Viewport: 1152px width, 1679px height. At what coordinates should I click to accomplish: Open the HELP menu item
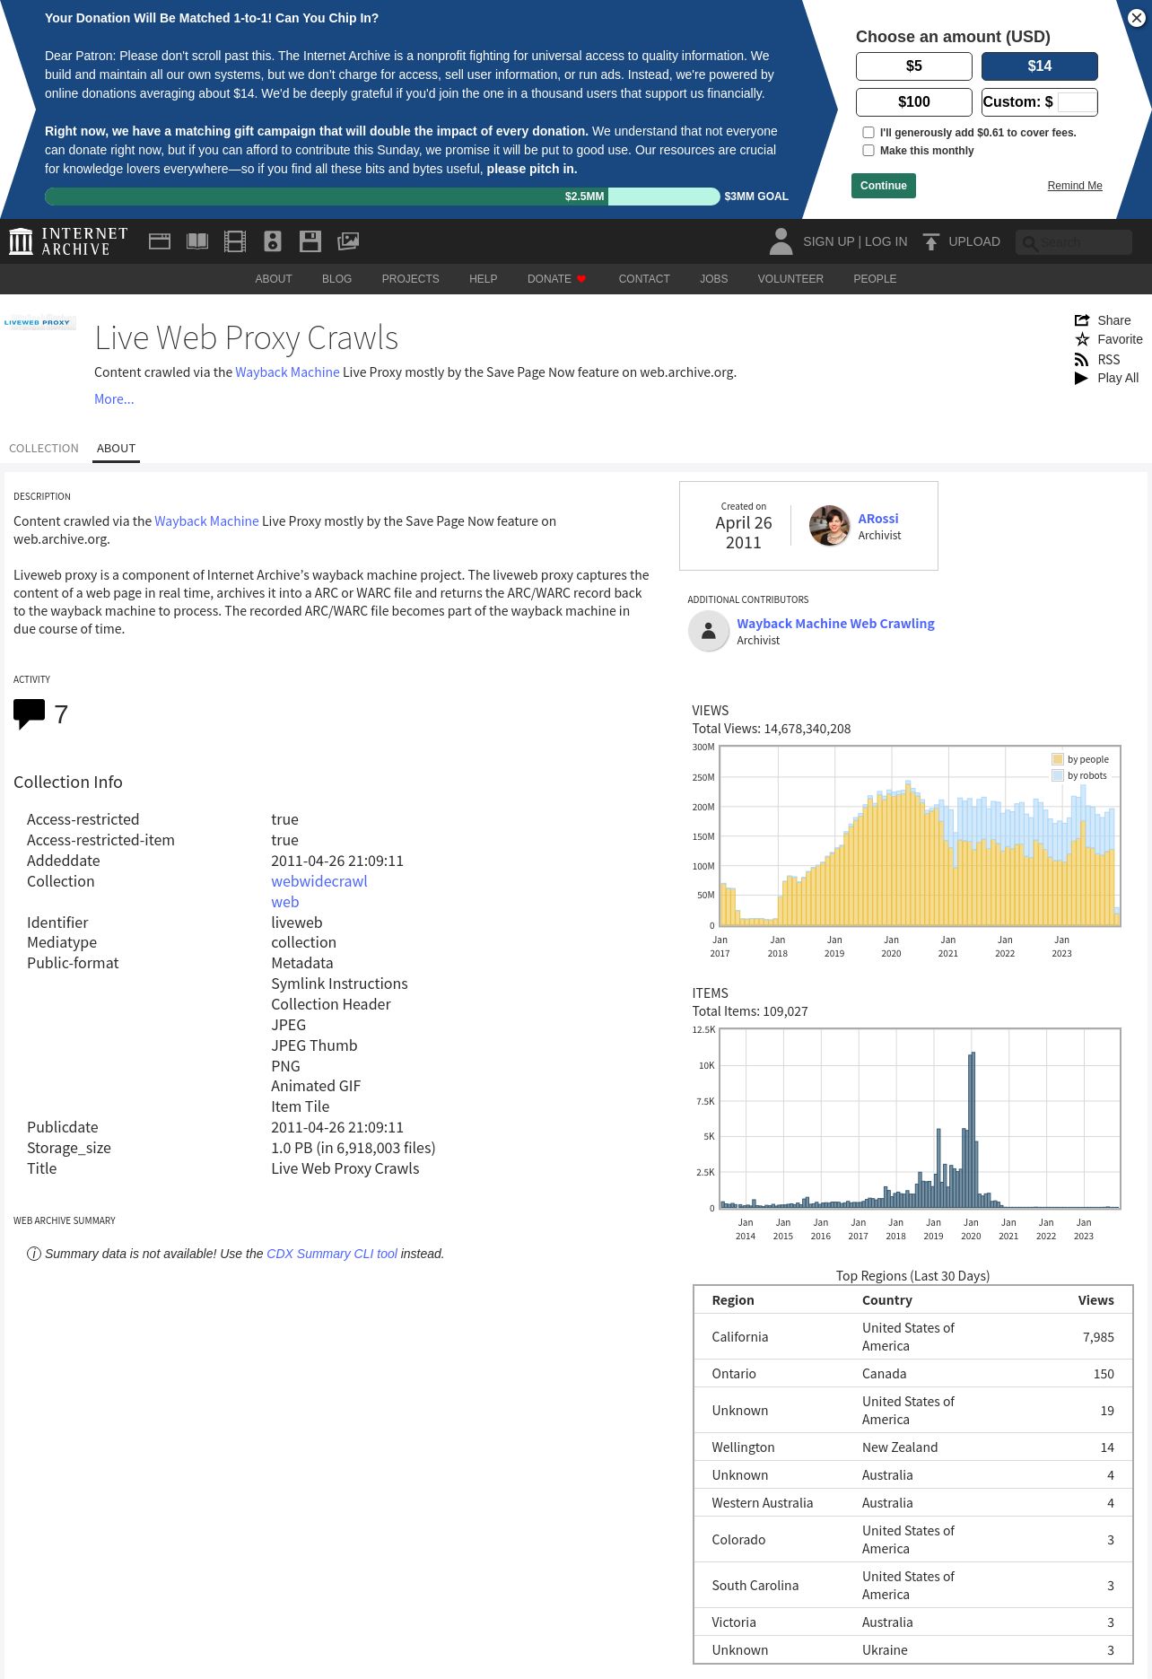coord(483,279)
